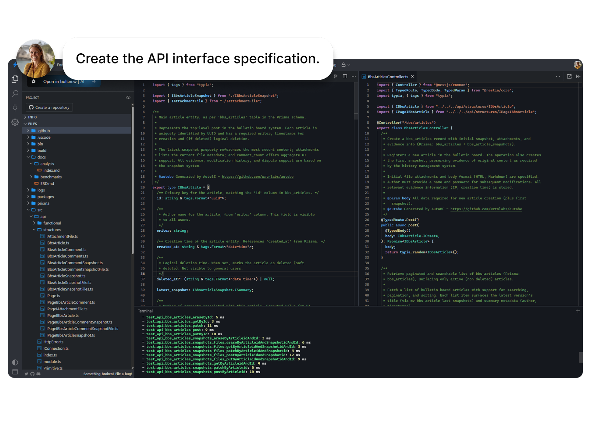The image size is (591, 438).
Task: Open the lock visibility dropdown
Action: coord(346,65)
